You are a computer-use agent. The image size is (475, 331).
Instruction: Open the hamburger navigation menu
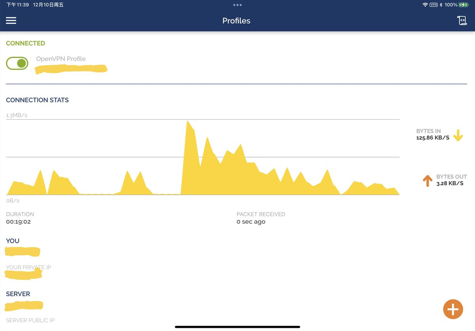[11, 21]
